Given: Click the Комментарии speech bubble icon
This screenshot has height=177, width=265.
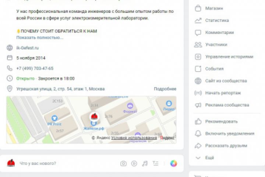Looking at the screenshot, I should click(198, 32).
